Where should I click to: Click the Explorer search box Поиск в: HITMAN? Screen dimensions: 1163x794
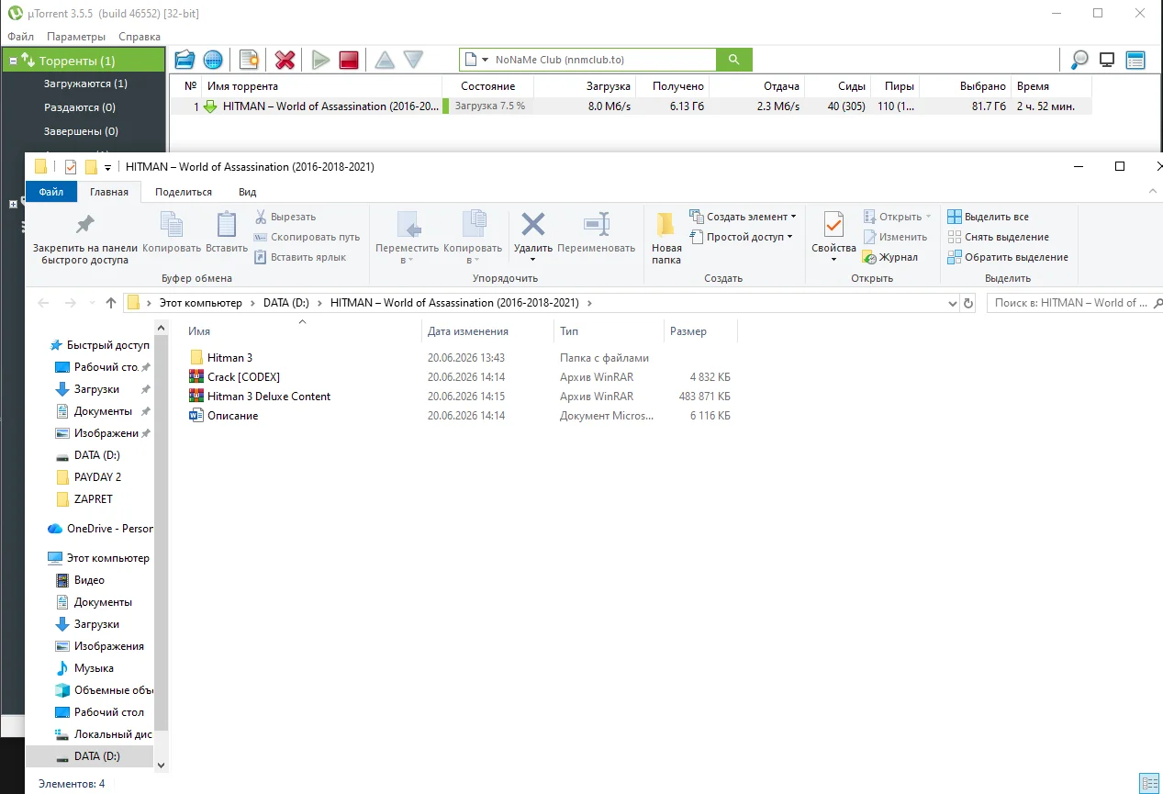(1074, 303)
